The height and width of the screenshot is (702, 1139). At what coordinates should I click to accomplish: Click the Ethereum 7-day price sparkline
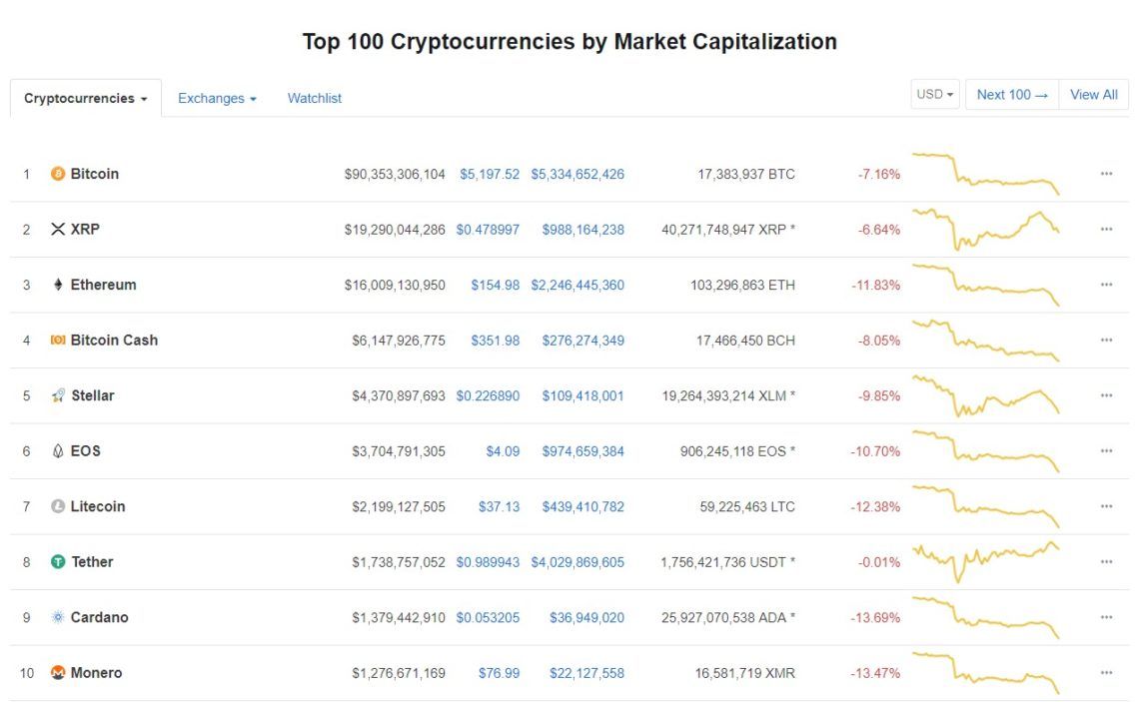pos(986,285)
